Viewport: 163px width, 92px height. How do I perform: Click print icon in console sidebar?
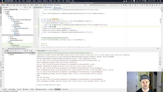(160, 62)
